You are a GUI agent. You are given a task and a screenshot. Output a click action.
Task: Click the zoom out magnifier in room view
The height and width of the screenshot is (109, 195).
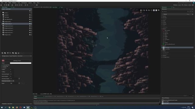pos(144,10)
